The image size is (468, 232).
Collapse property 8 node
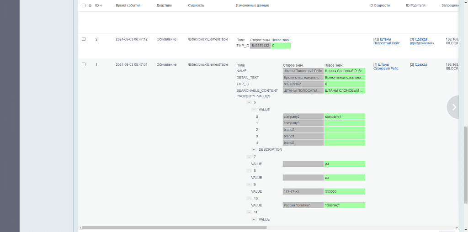pos(249,170)
